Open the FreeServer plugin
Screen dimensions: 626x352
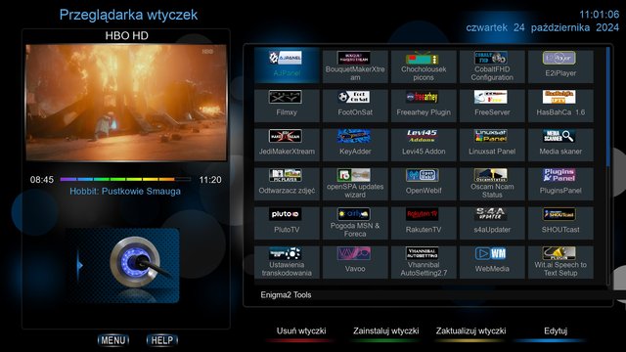coord(492,105)
